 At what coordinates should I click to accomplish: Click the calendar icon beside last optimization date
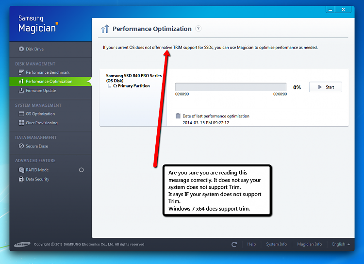point(178,115)
